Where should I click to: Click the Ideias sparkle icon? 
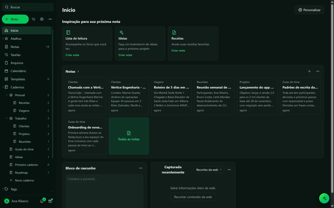[x=121, y=32]
